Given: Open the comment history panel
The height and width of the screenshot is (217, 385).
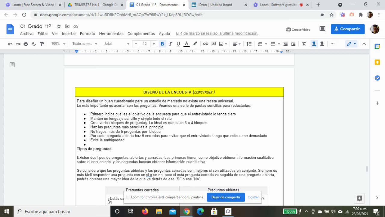Looking at the screenshot, I should tap(322, 29).
